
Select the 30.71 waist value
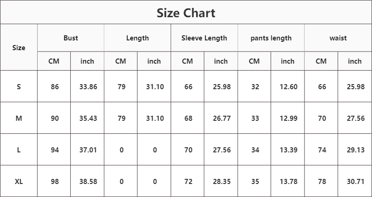[355, 181]
